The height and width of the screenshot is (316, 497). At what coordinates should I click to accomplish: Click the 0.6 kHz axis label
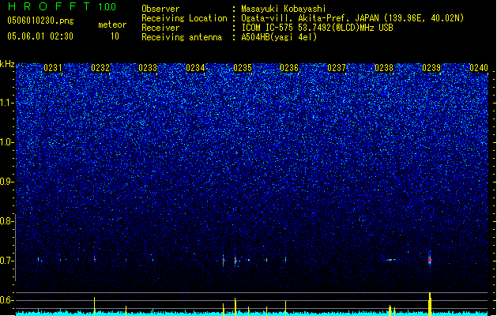point(6,300)
